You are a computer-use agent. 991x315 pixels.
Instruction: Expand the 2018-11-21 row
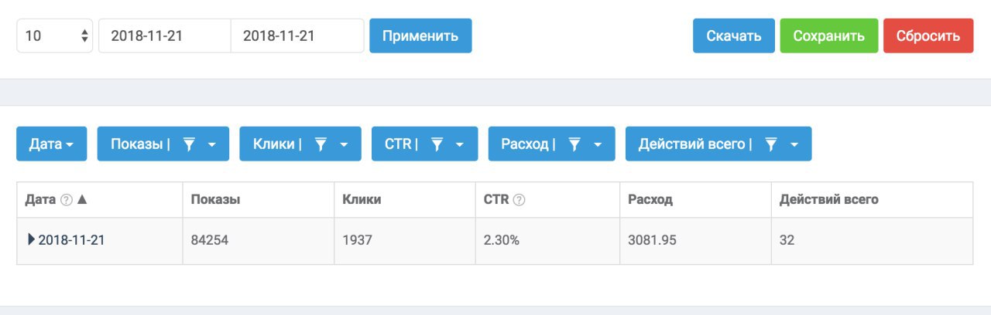coord(31,240)
